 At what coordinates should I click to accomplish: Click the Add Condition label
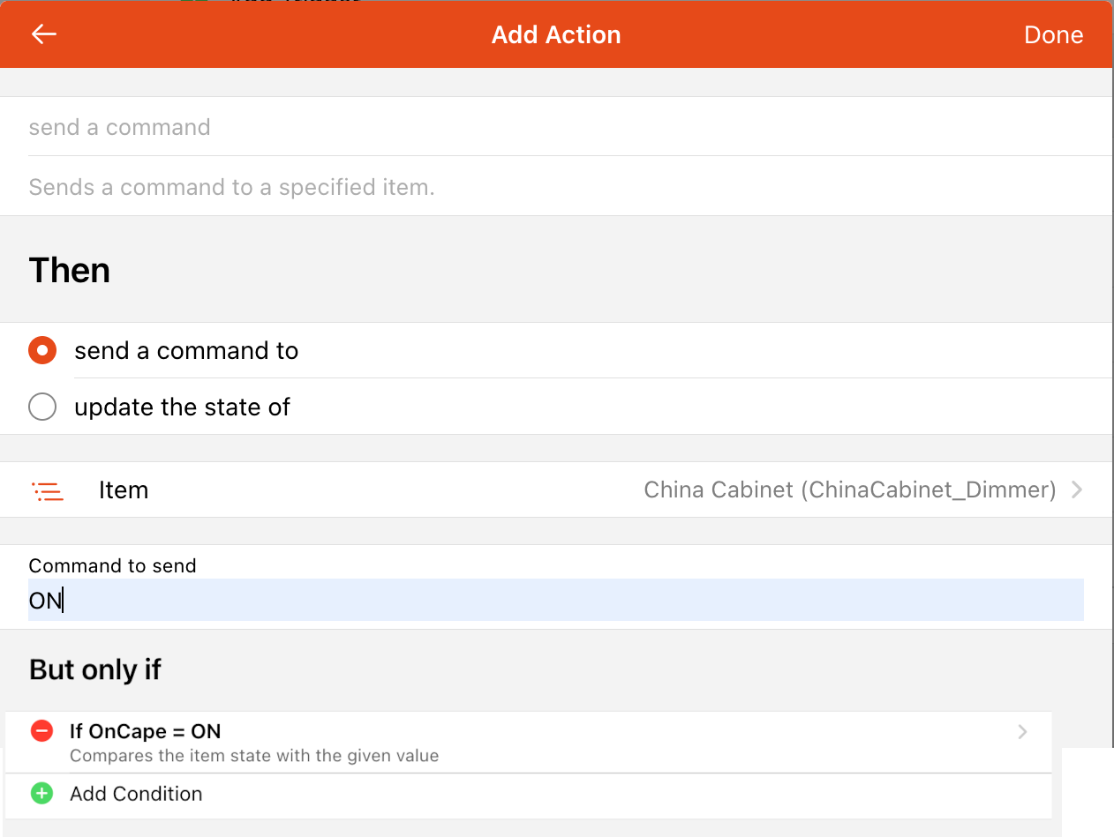point(136,794)
